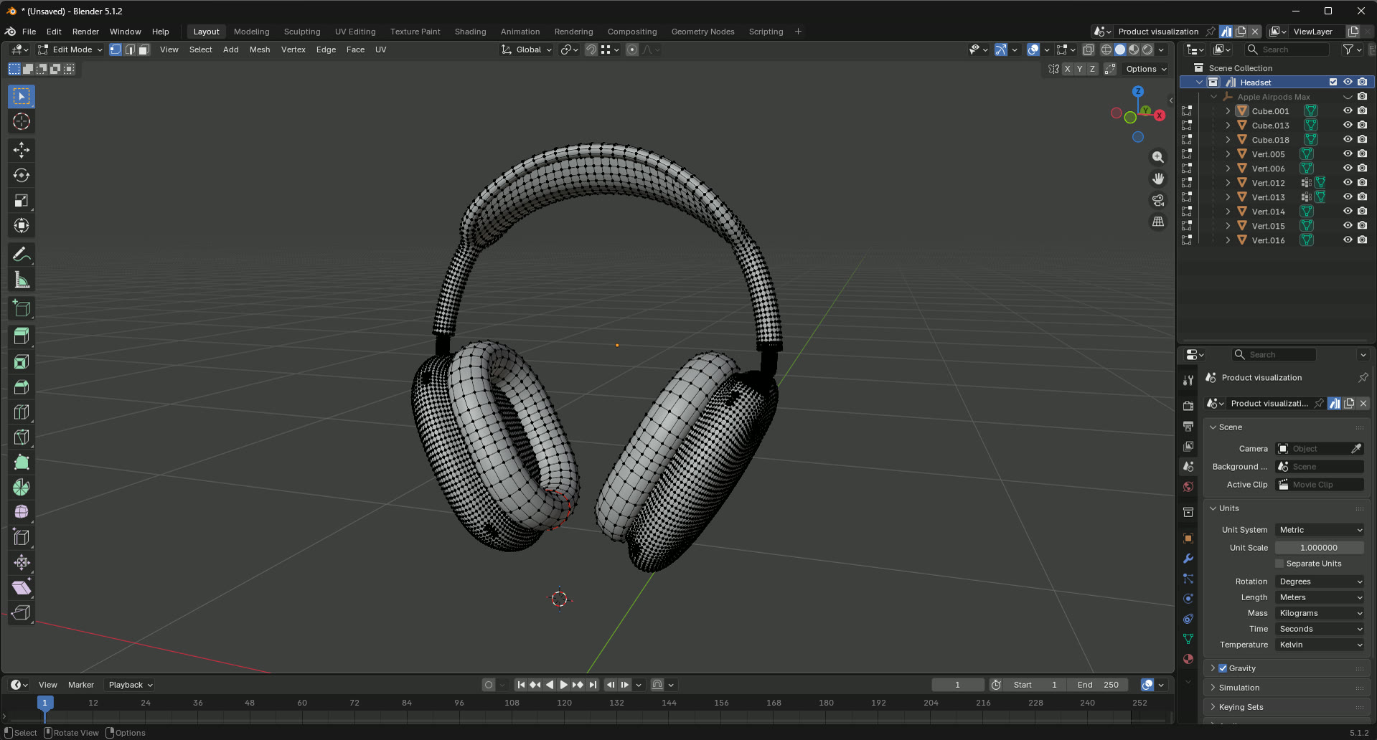1377x740 pixels.
Task: Switch perspective/orthographic grid gizmo
Action: tap(1158, 222)
